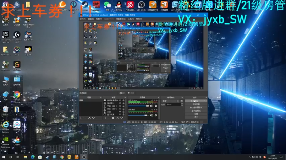Screen dimensions: 286x160
Task: Click the 时长 duration stepper arrows
Action: pos(182,105)
